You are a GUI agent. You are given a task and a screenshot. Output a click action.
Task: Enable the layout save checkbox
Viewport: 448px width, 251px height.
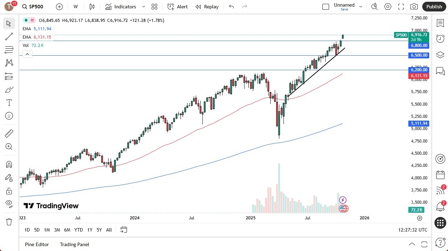326,6
